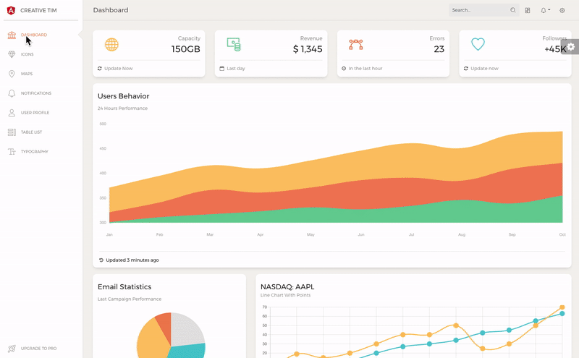Image resolution: width=579 pixels, height=358 pixels.
Task: Click Update Now on Capacity card
Action: (119, 69)
